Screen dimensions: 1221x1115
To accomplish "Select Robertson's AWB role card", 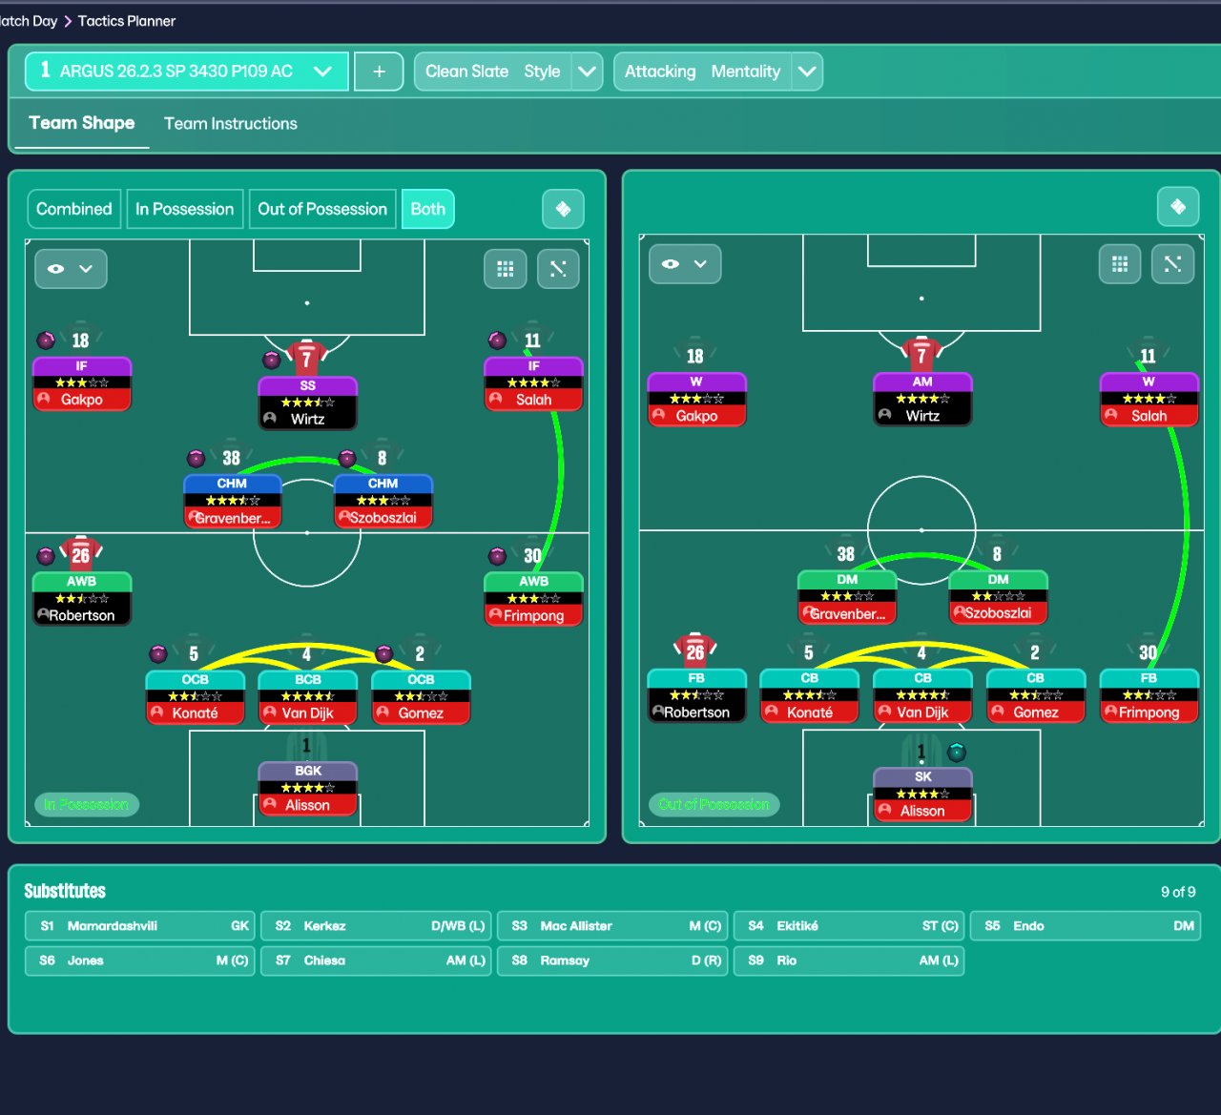I will click(82, 598).
